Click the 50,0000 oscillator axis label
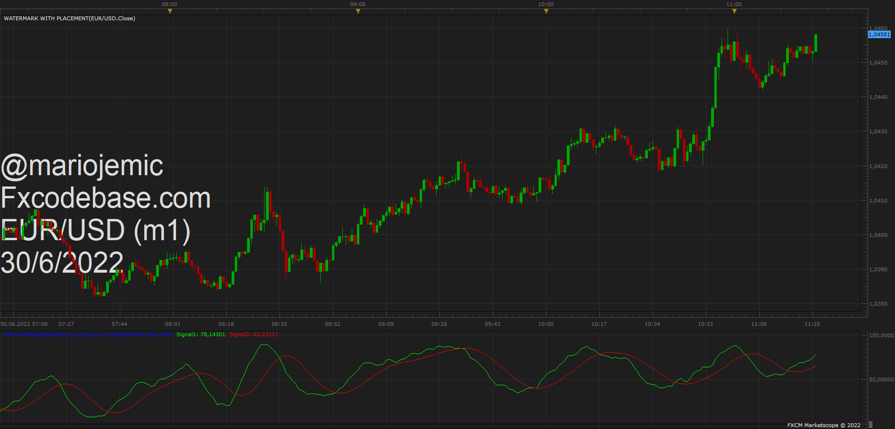This screenshot has width=895, height=429. 881,379
